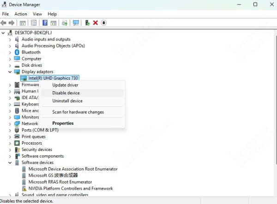
Task: Click the Update driver toolbar icon
Action: point(87,23)
